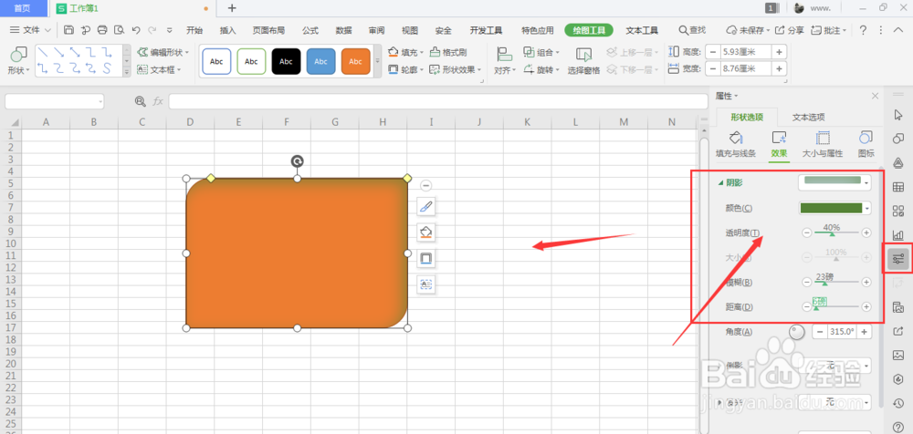Click the zoom magnifier icon near the formula bar

[x=141, y=101]
